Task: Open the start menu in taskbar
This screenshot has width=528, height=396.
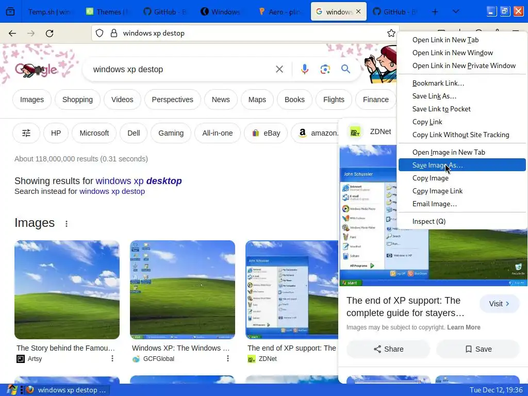Action: tap(12, 390)
